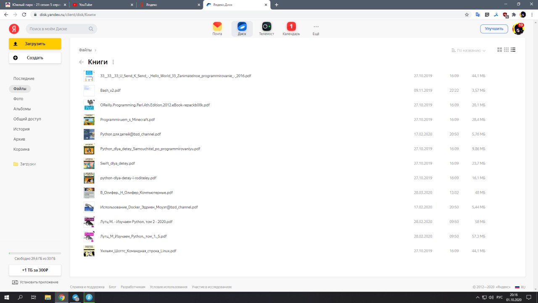
Task: Open the Диск service icon
Action: click(242, 29)
